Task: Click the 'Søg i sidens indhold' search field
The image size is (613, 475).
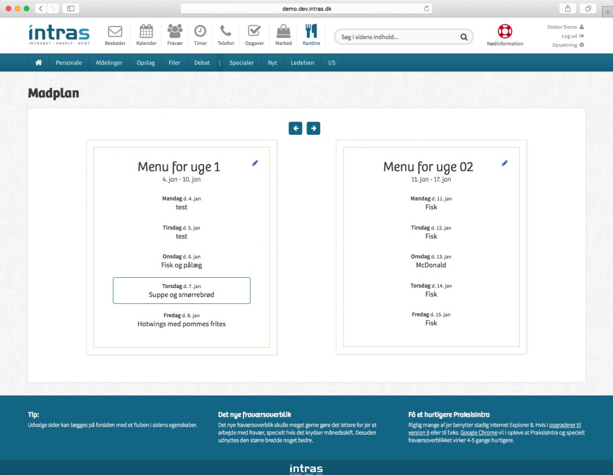Action: coord(398,37)
